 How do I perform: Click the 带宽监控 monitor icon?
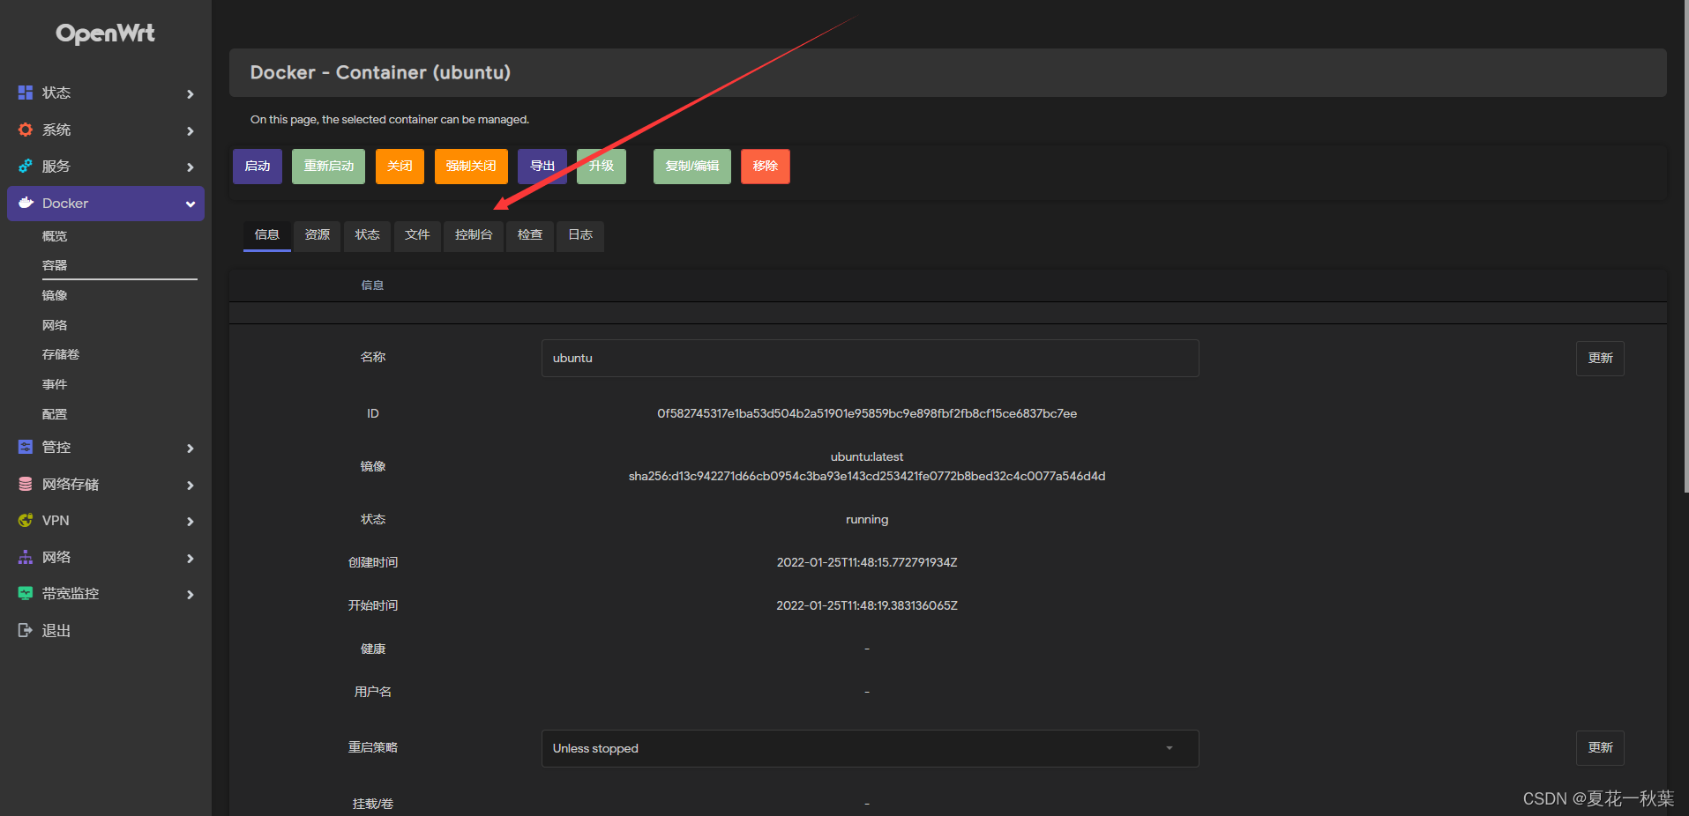(x=26, y=593)
